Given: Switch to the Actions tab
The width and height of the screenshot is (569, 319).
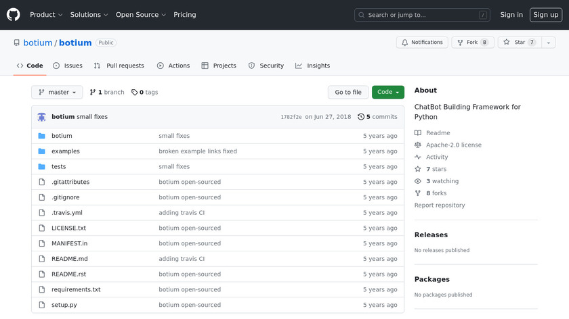Looking at the screenshot, I should tap(173, 66).
